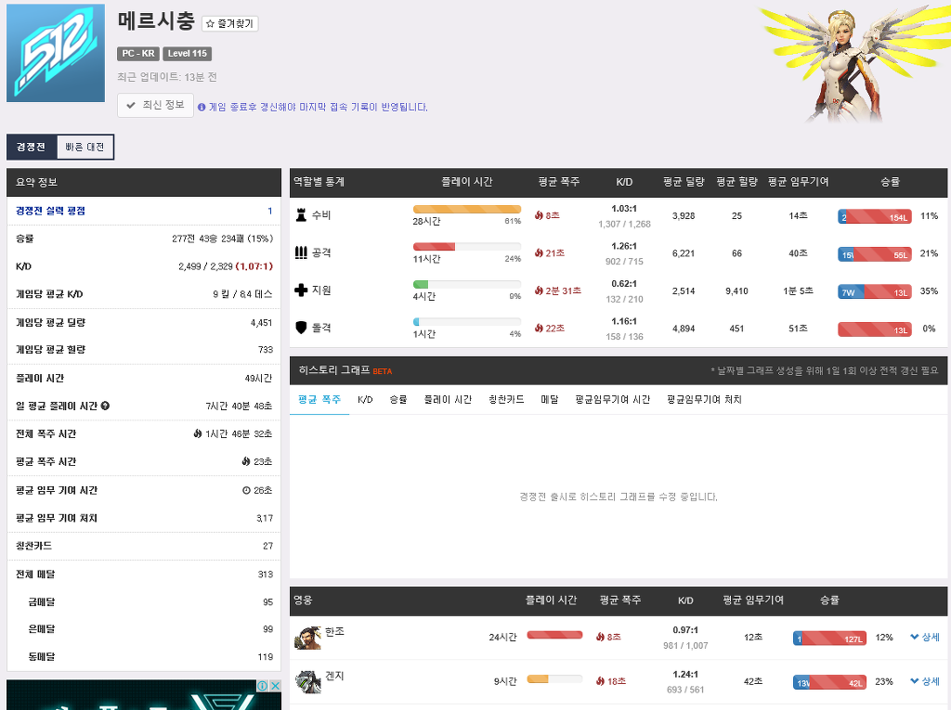Open the 승률 history graph tab
This screenshot has height=710, width=951.
(x=398, y=400)
